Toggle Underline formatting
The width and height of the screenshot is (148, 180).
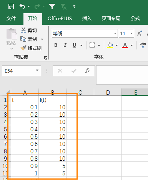74,45
